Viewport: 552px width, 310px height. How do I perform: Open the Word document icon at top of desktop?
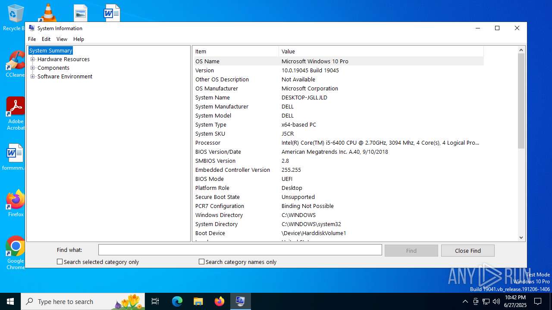[112, 13]
